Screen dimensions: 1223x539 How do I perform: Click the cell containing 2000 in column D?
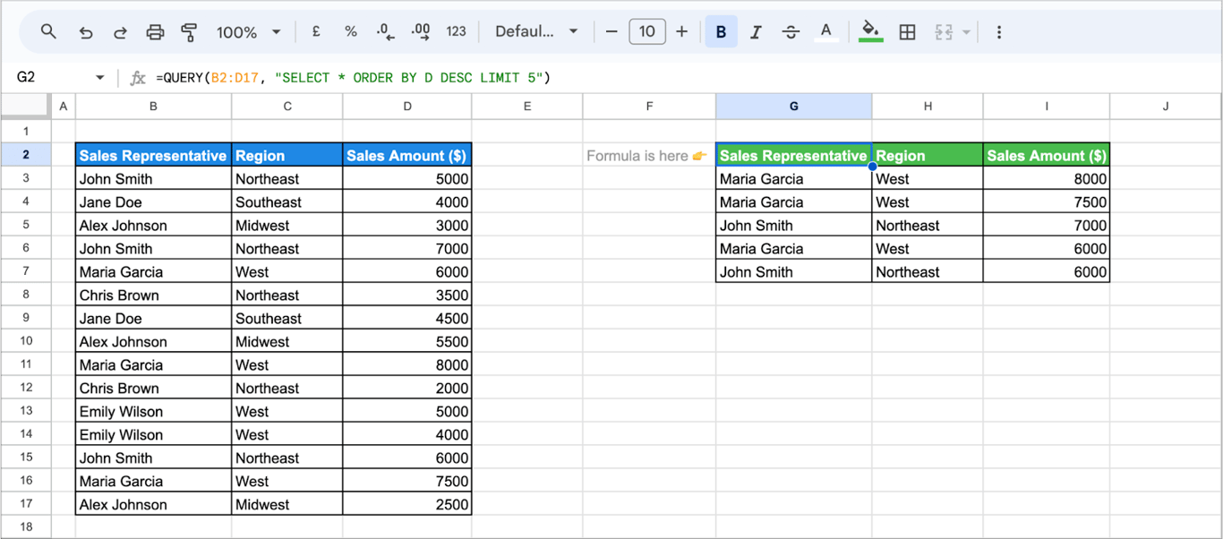(x=407, y=388)
